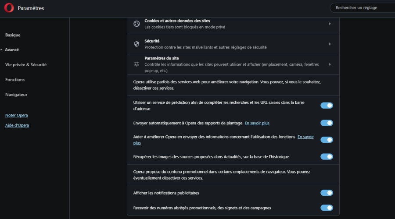Image resolution: width=395 pixels, height=219 pixels.
Task: Open the Noter Opera link
Action: [x=17, y=115]
